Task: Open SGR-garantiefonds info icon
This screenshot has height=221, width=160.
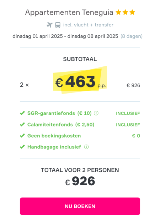Action: [x=96, y=113]
